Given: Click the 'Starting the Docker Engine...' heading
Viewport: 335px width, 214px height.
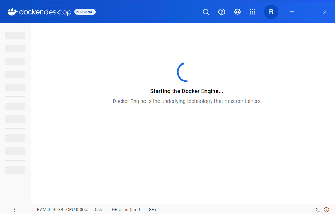Looking at the screenshot, I should 187,91.
